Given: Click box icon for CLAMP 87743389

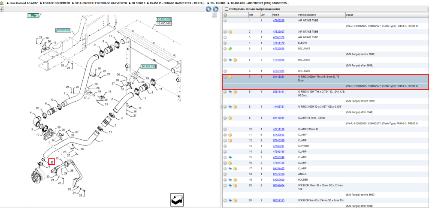Looking at the screenshot, I should (x=230, y=140).
